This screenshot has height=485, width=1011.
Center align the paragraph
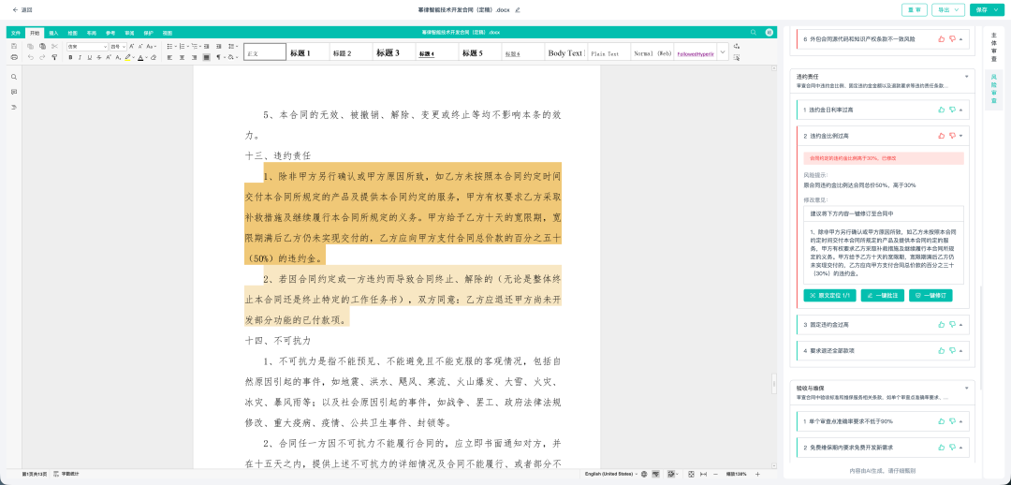pyautogui.click(x=182, y=57)
